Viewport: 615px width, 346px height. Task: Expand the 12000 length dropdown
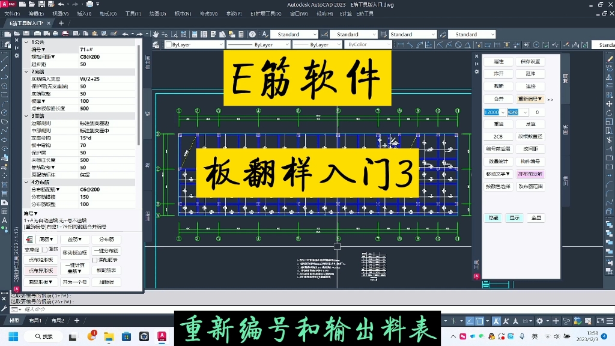[503, 112]
